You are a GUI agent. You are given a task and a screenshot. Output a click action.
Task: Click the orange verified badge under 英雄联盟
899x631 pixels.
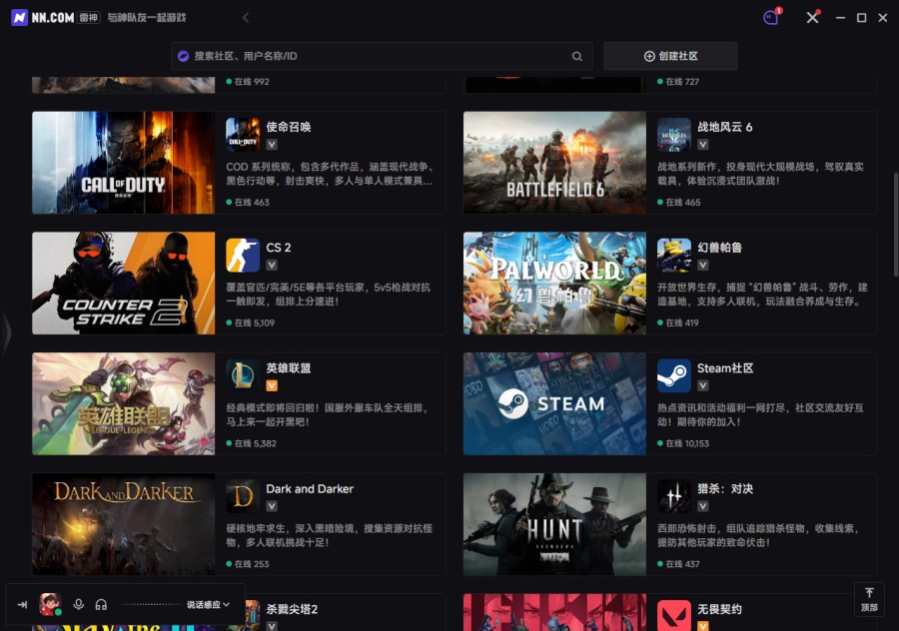(272, 385)
